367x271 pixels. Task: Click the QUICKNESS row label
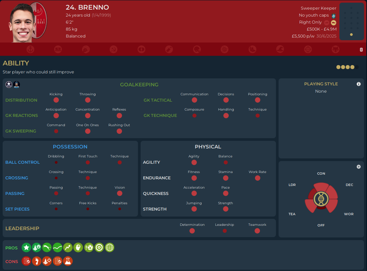156,193
